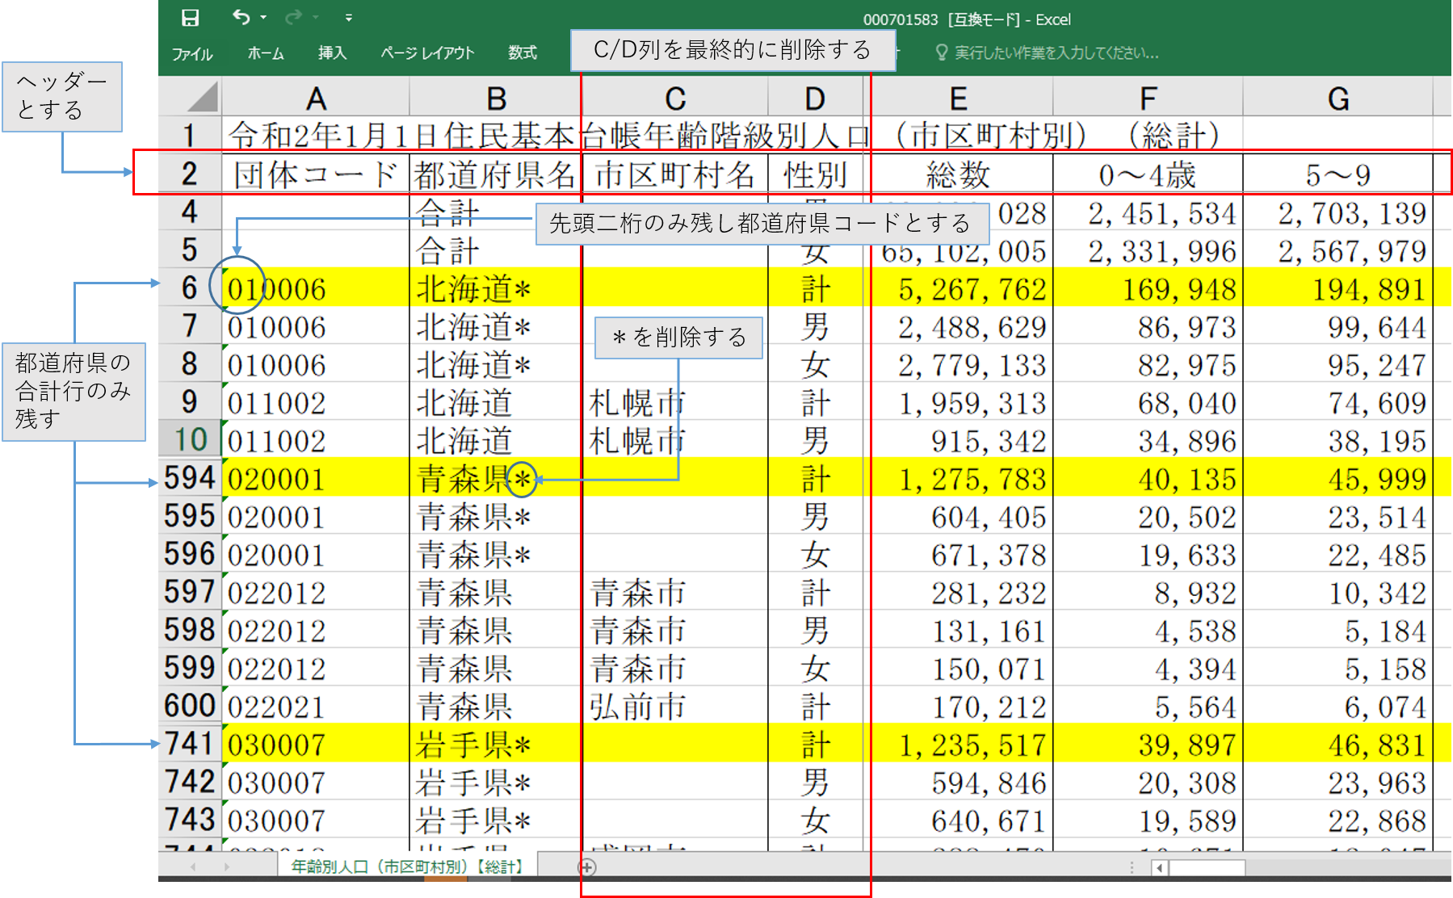Click cell with value 915,342
The width and height of the screenshot is (1453, 898).
pyautogui.click(x=958, y=440)
